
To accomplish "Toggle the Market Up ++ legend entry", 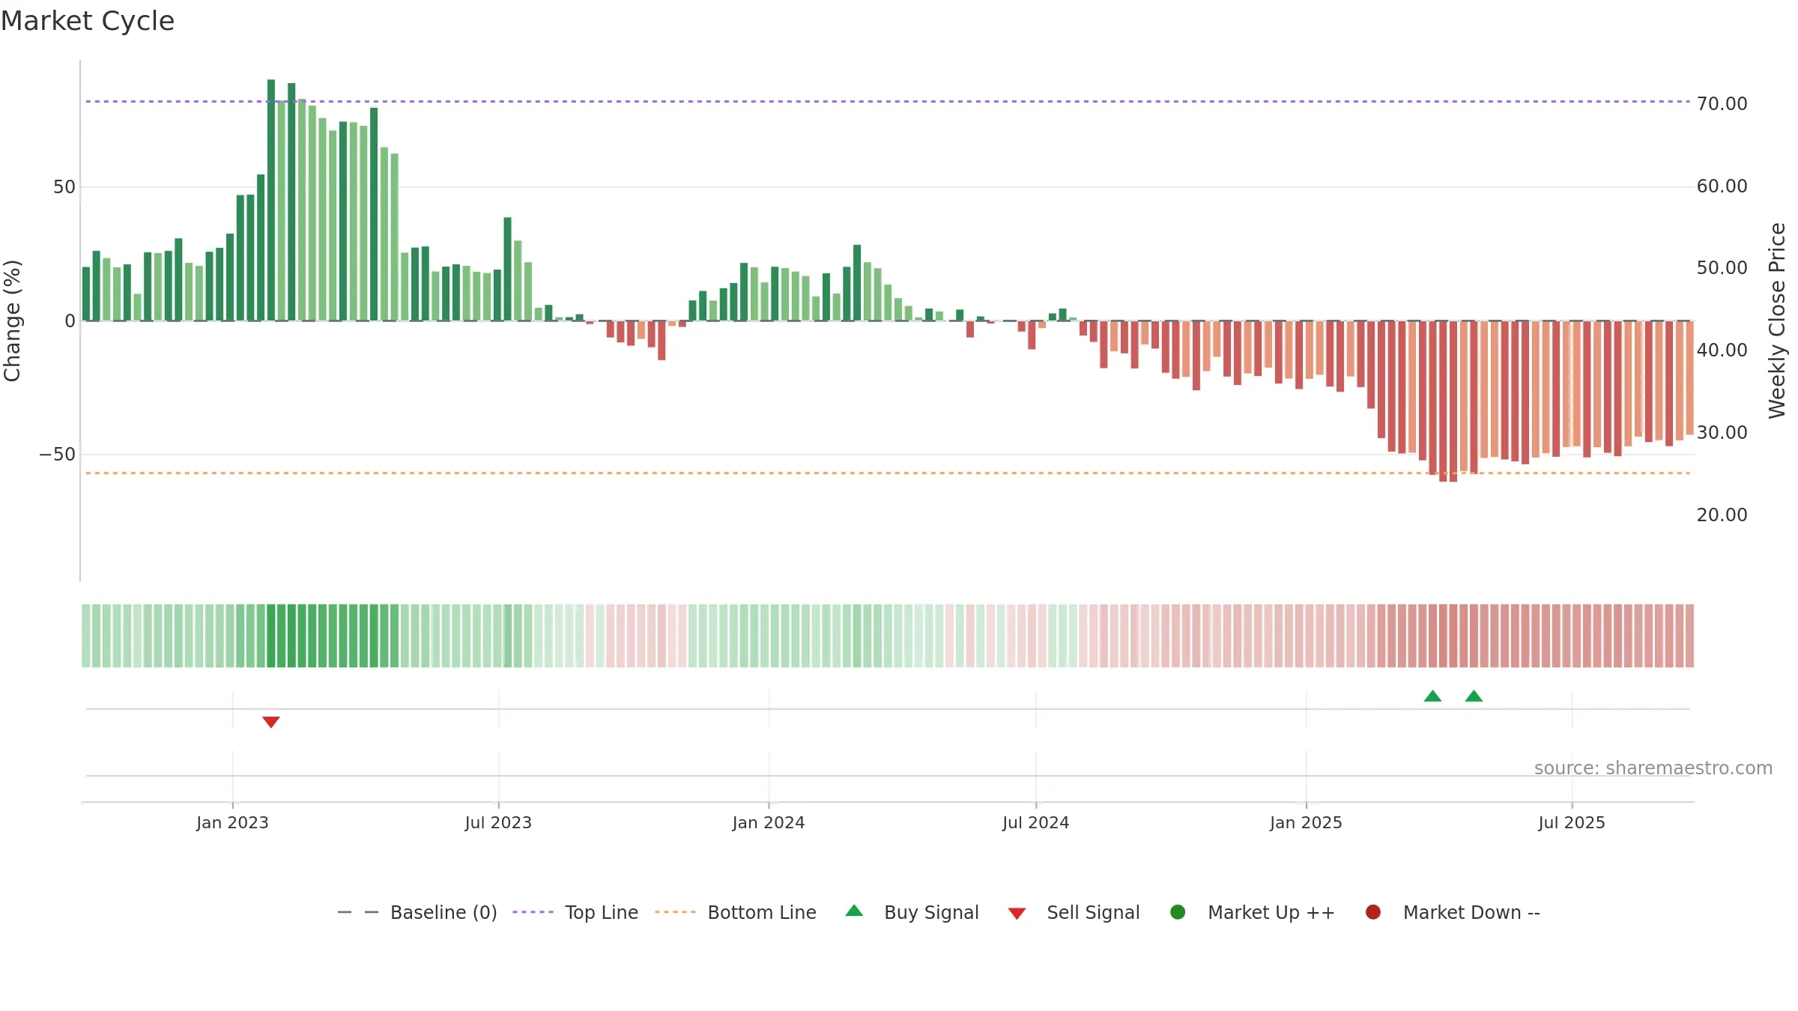I will [x=1253, y=912].
